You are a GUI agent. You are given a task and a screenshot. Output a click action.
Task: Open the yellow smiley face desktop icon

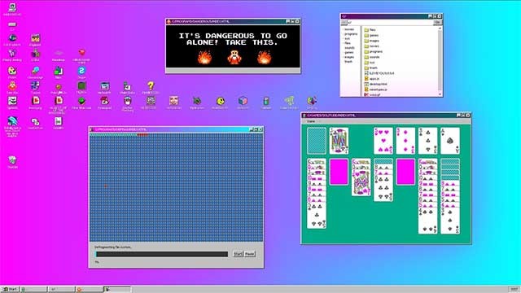[x=220, y=100]
